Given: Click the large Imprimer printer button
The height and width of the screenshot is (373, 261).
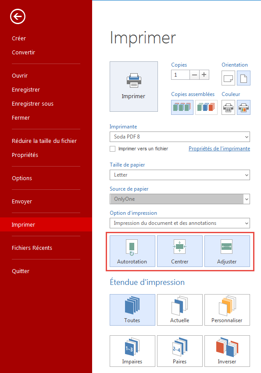Looking at the screenshot, I should (x=134, y=86).
